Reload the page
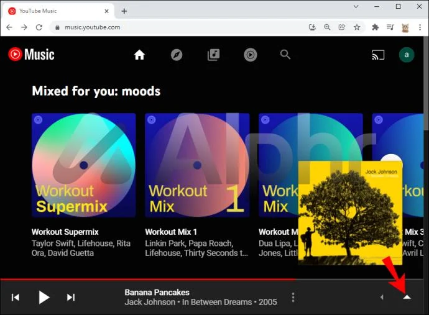 (x=39, y=27)
